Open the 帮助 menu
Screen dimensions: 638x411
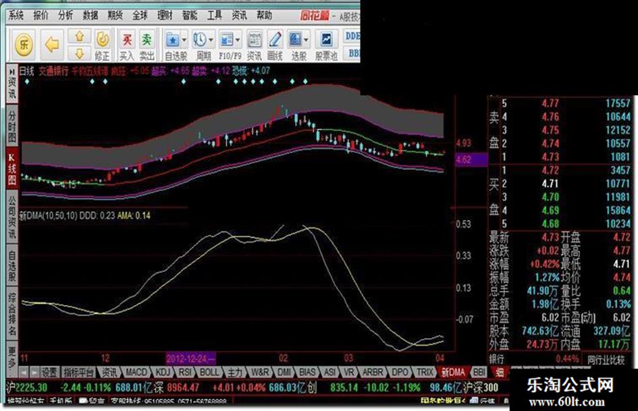pos(264,16)
